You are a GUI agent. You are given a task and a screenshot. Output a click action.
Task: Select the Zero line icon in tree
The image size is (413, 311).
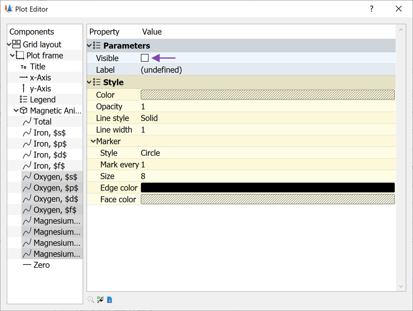27,264
